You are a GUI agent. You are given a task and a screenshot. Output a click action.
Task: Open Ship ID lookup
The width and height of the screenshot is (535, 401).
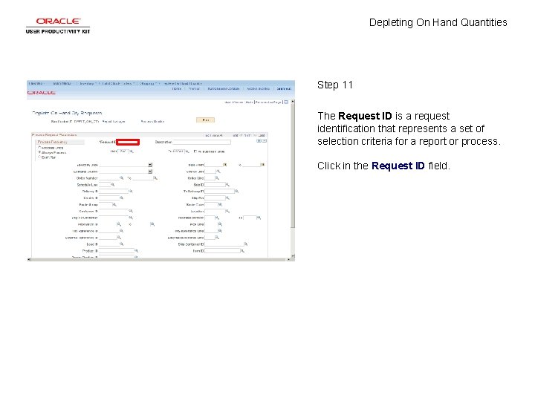227,184
